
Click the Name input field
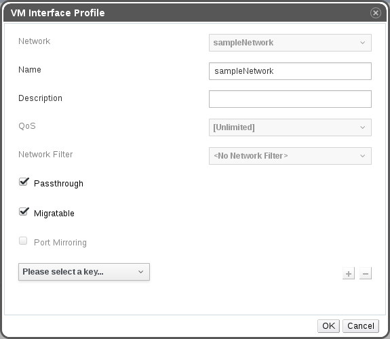[290, 71]
